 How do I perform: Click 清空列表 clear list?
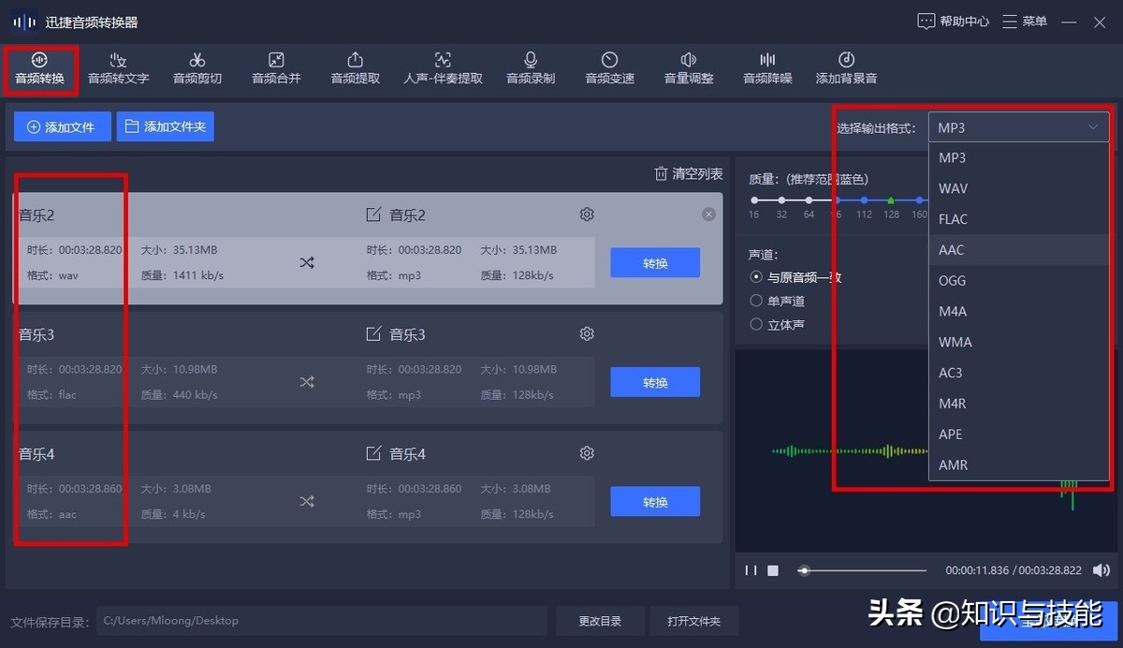coord(688,174)
